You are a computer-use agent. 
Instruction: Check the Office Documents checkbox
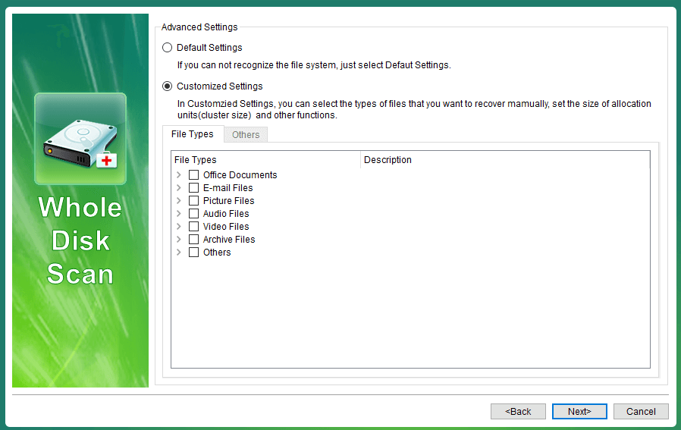pos(193,174)
